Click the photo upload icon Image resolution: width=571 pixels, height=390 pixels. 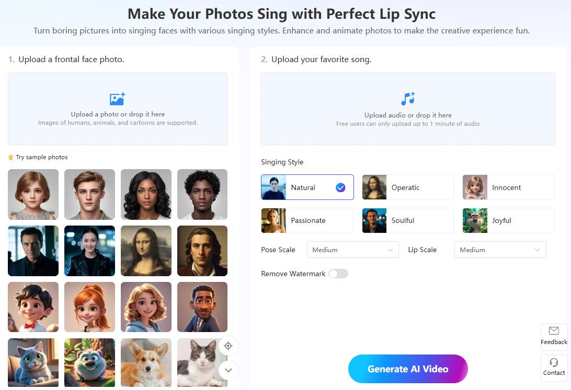[117, 99]
